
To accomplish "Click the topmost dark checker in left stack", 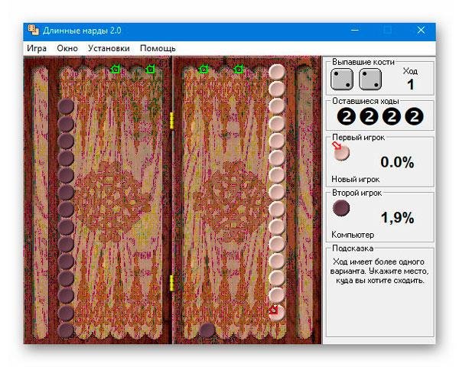I will click(66, 106).
